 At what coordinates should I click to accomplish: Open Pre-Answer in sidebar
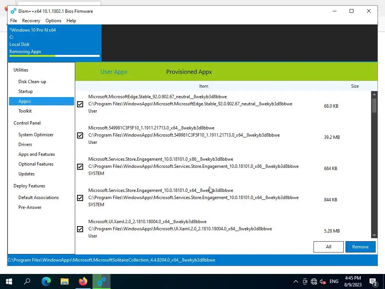pos(30,207)
